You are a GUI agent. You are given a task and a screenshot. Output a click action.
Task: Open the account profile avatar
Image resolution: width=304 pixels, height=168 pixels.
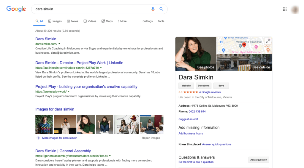pyautogui.click(x=295, y=9)
